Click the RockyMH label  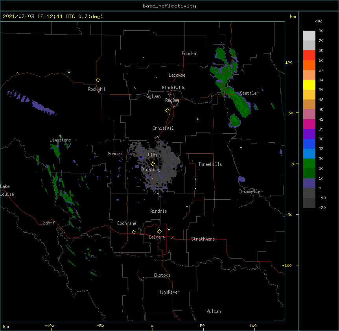click(96, 89)
